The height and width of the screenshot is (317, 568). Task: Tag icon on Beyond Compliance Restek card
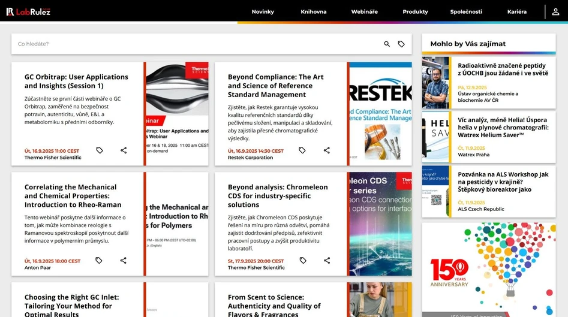pos(302,150)
